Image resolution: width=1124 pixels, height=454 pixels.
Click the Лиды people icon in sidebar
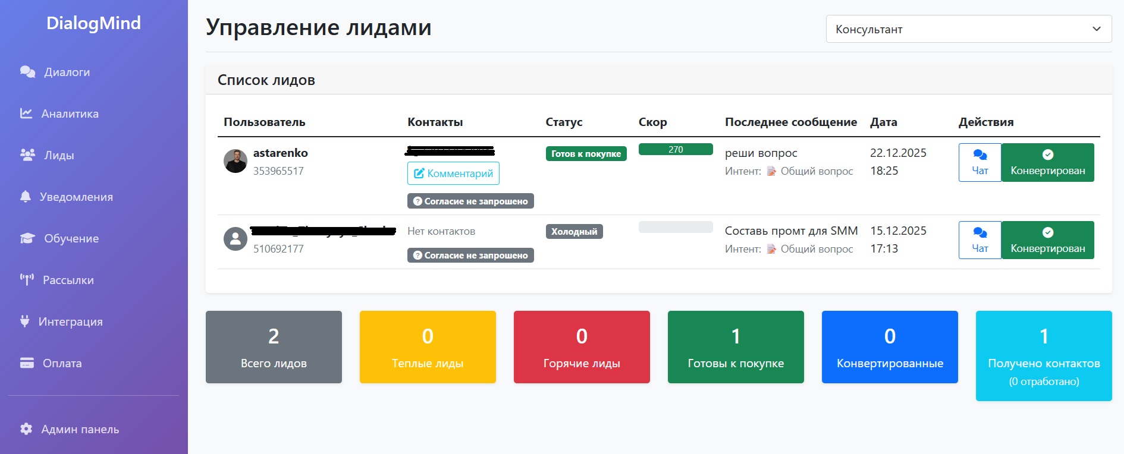pyautogui.click(x=27, y=155)
